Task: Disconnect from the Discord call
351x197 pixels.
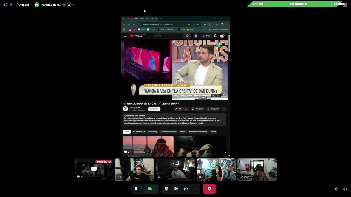Action: pyautogui.click(x=209, y=189)
